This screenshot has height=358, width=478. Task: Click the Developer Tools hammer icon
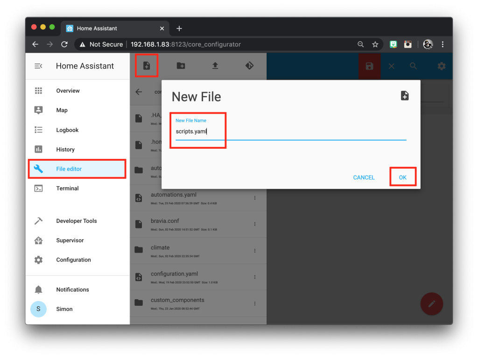click(x=38, y=220)
